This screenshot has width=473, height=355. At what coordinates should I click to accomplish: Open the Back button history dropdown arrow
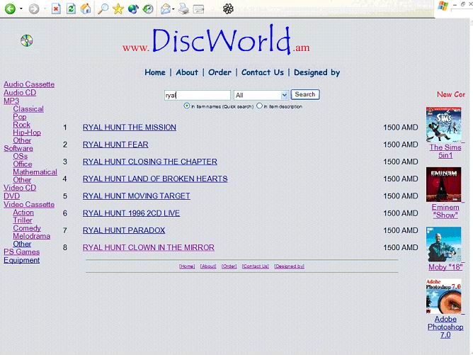point(21,9)
